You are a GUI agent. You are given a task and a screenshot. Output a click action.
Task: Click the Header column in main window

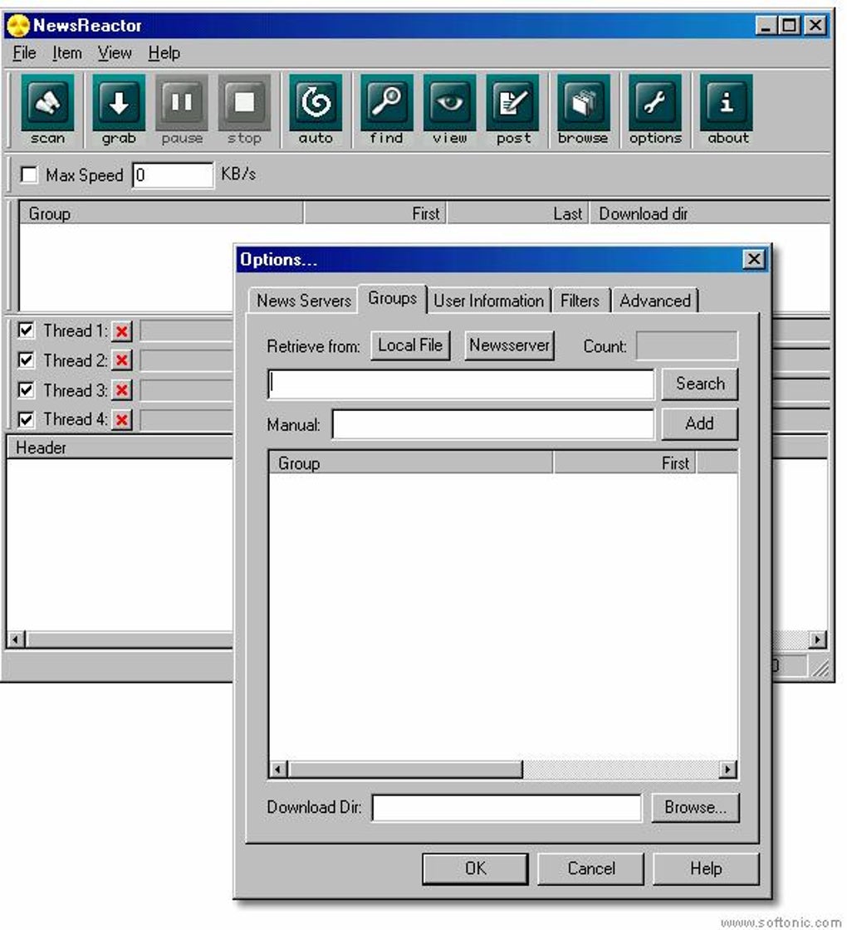pos(120,448)
